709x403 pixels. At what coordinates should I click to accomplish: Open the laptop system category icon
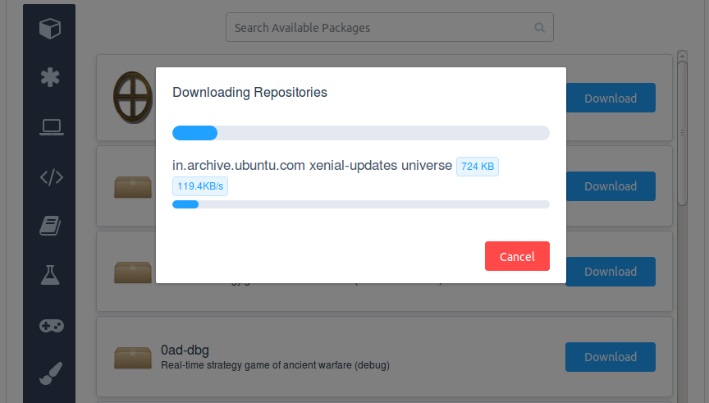pyautogui.click(x=51, y=127)
